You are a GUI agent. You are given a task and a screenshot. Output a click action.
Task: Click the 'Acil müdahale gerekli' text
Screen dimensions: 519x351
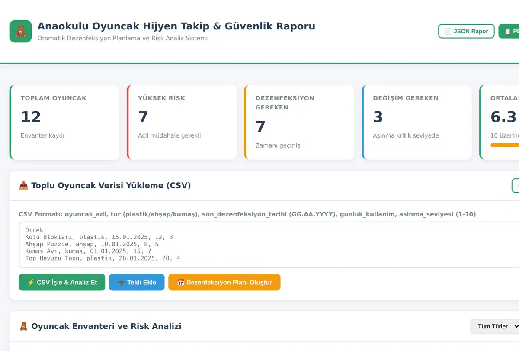170,135
